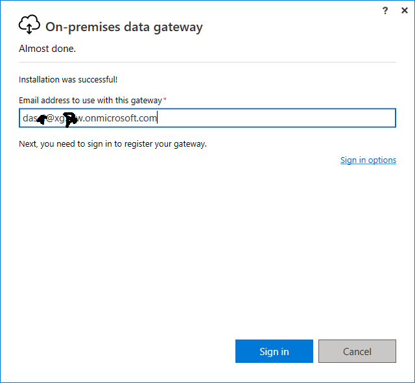The height and width of the screenshot is (383, 415).
Task: Select the Almost done heading text
Action: (x=47, y=49)
